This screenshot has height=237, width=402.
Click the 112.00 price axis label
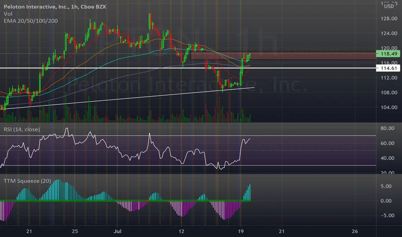[x=389, y=78]
